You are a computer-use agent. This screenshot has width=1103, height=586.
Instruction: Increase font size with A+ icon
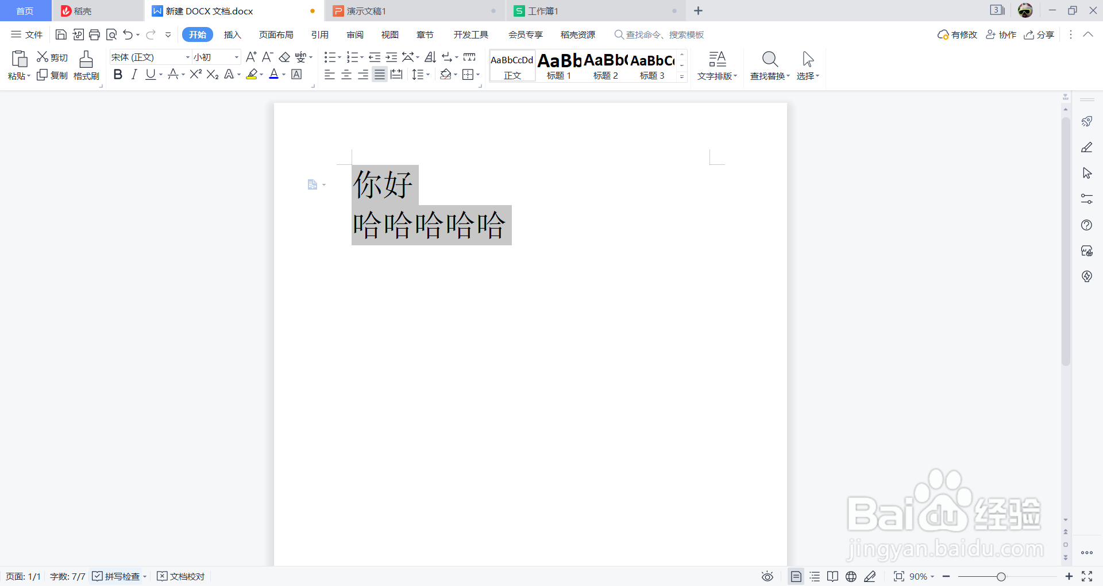pyautogui.click(x=251, y=57)
